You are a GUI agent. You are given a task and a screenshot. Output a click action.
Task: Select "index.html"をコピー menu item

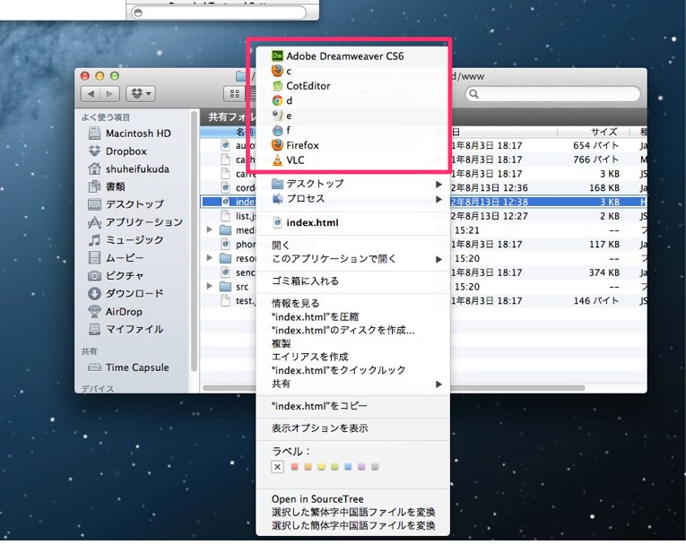[x=319, y=406]
